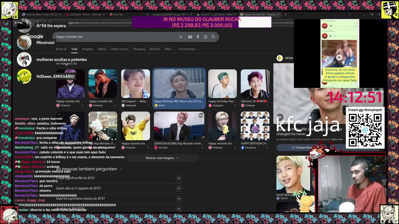Open the on-screen keyboard icon in search

click(190, 37)
